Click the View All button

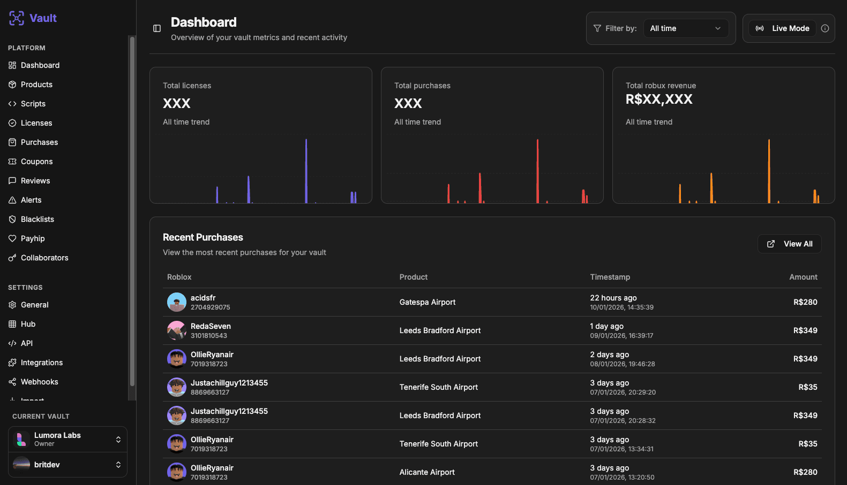click(789, 244)
